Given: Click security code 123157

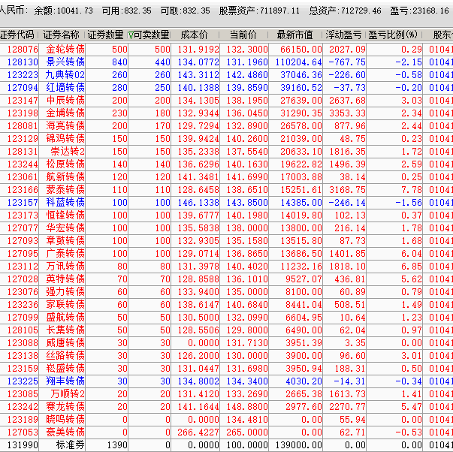Looking at the screenshot, I should pos(23,203).
